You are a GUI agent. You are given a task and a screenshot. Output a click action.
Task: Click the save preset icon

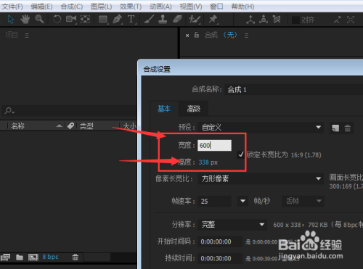click(335, 128)
